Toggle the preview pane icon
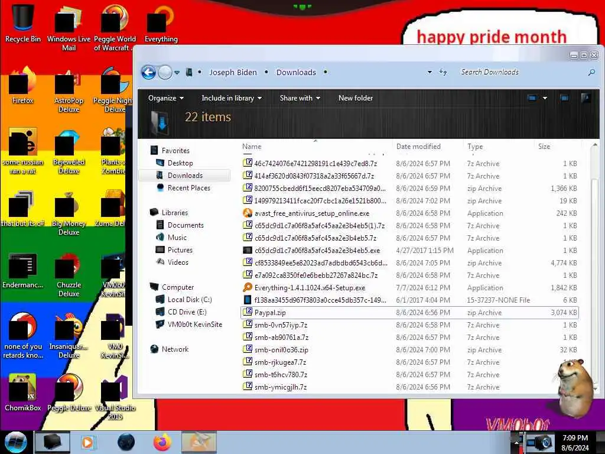Viewport: 605px width, 454px height. click(564, 98)
